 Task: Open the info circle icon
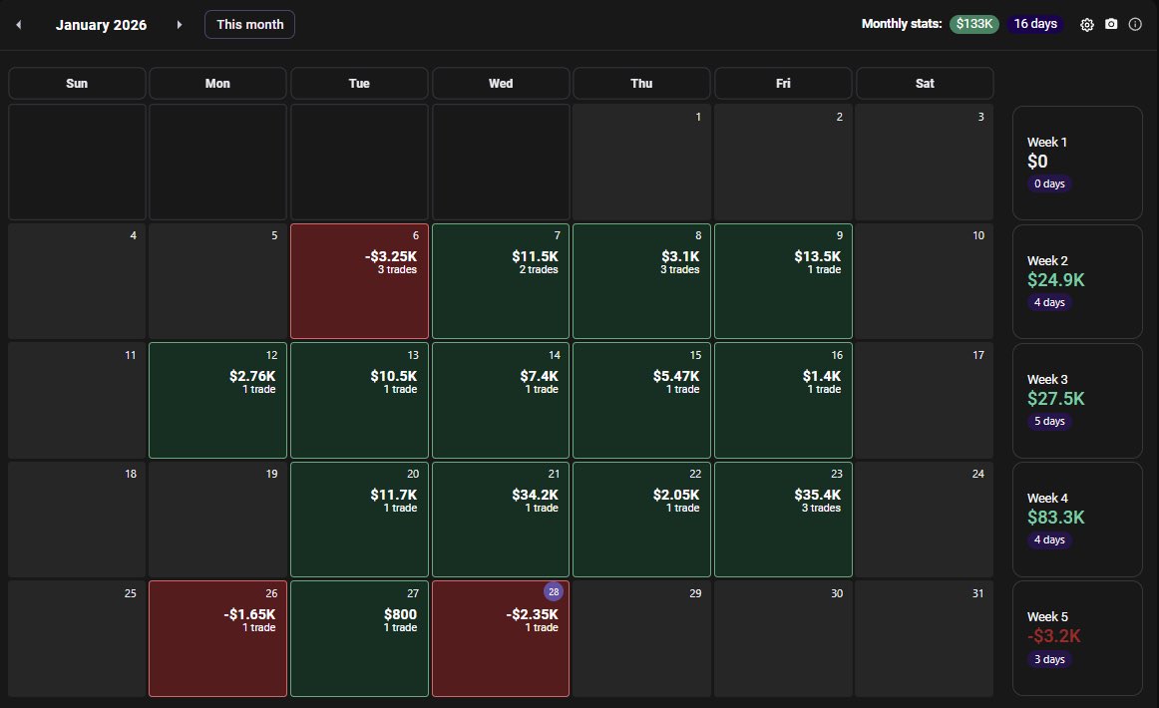coord(1135,24)
